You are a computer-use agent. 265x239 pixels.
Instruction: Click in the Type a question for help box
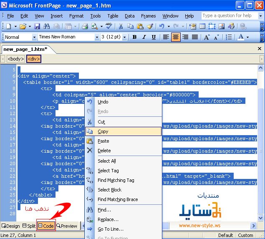point(230,16)
